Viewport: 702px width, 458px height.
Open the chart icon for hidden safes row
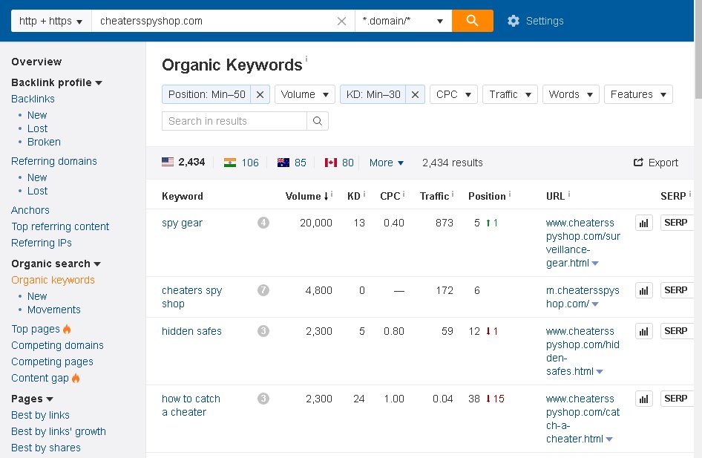coord(644,331)
